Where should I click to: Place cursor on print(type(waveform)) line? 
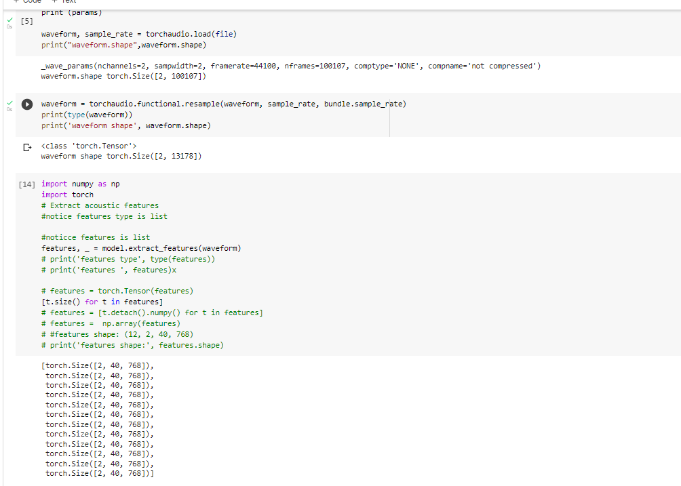click(x=86, y=115)
